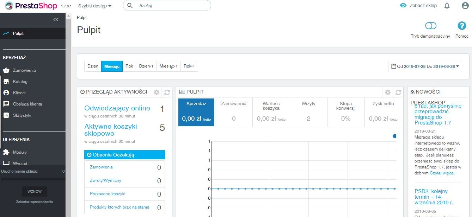Refresh the Pulpit chart panel
This screenshot has width=472, height=217.
click(398, 92)
